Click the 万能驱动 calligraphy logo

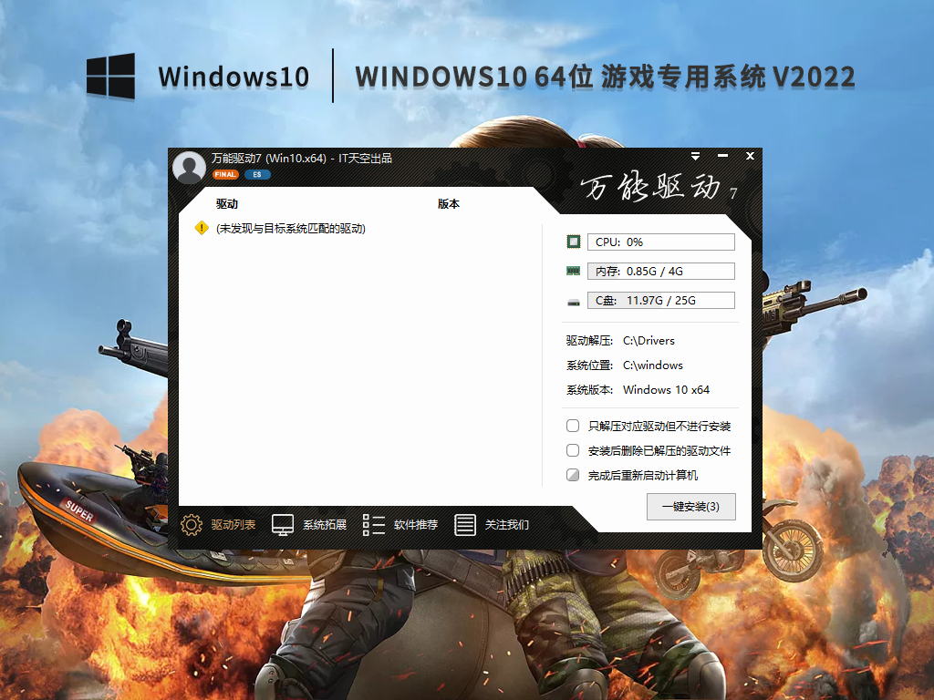[x=659, y=187]
